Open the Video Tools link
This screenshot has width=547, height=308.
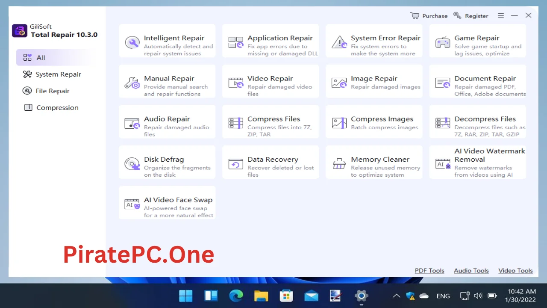515,270
